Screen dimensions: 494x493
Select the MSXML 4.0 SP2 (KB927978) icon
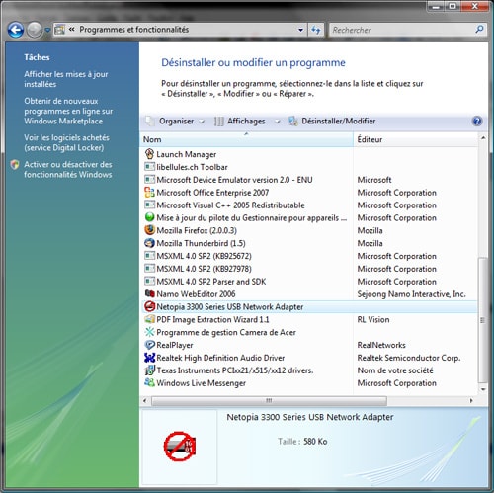149,269
